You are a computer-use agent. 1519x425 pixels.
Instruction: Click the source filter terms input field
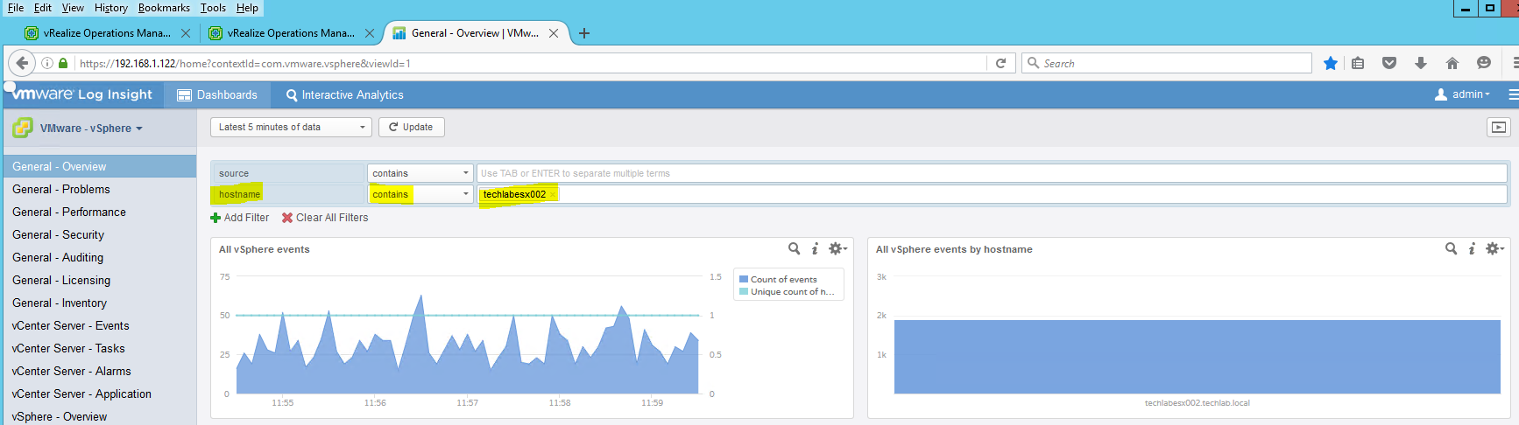click(x=992, y=173)
